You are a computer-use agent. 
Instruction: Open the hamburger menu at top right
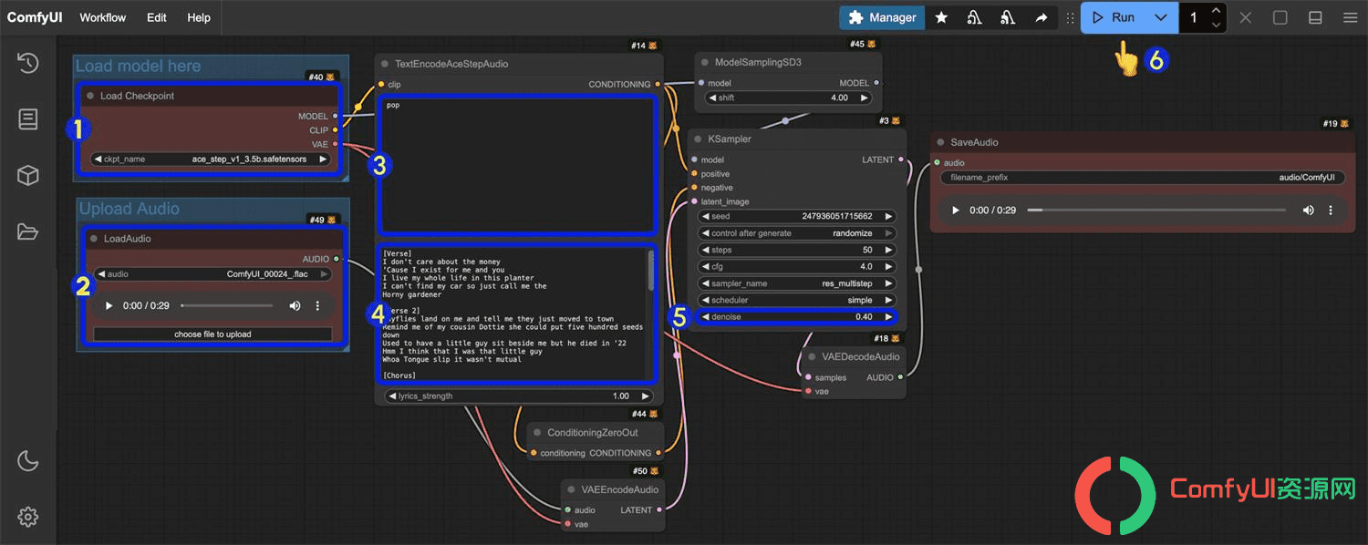coord(1350,17)
